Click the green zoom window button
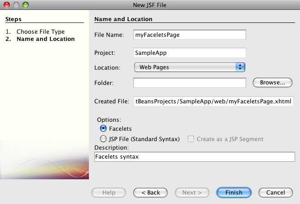The height and width of the screenshot is (204, 300). pos(25,5)
